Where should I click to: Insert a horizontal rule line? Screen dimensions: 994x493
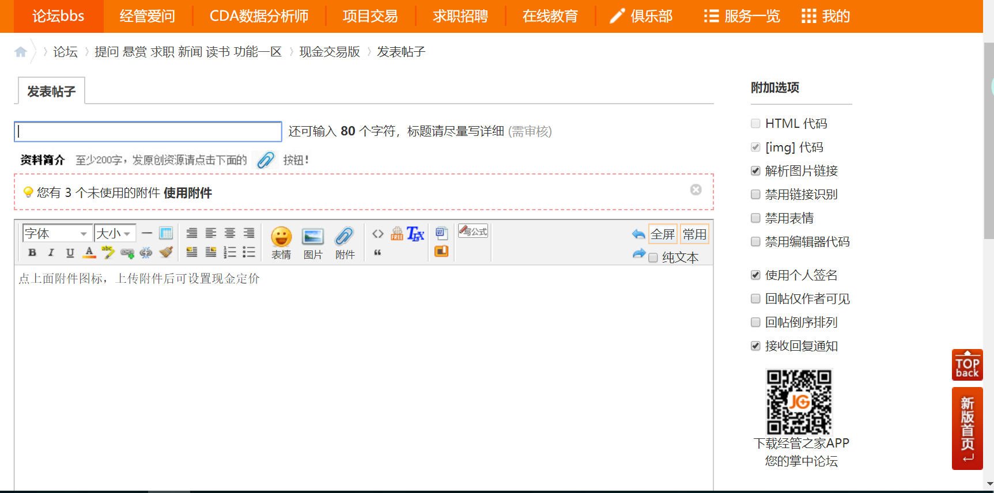pos(147,233)
